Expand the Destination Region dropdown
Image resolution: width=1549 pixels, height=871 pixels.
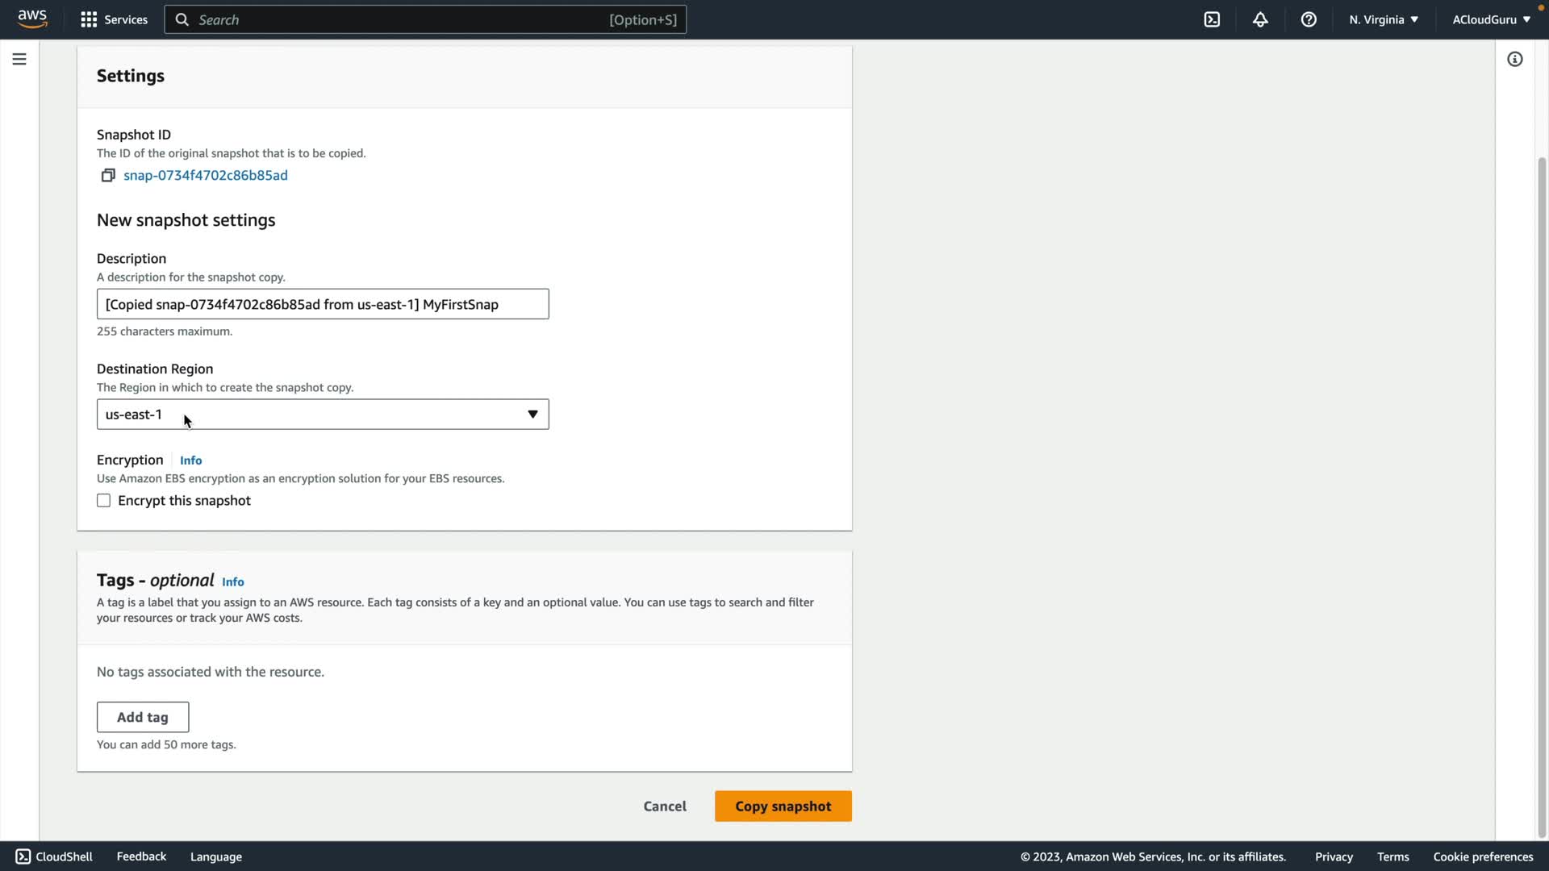click(x=323, y=415)
